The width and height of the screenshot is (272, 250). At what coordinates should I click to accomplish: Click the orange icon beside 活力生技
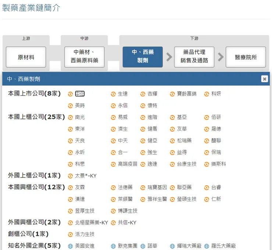70,235
